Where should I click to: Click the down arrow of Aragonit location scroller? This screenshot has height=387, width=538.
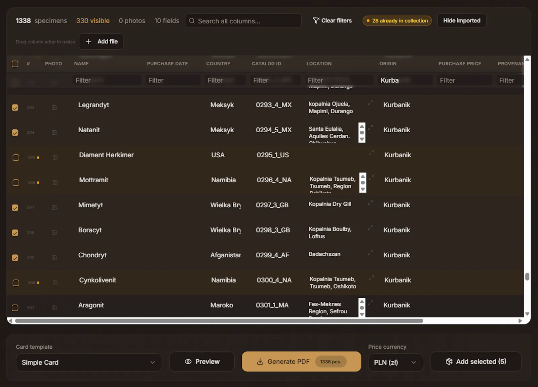point(362,314)
